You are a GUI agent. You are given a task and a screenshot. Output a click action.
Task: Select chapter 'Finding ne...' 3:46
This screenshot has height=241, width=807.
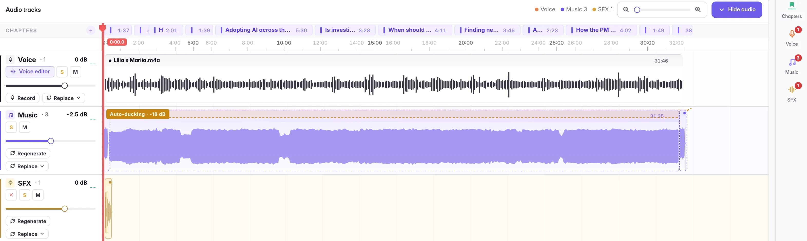(x=487, y=30)
